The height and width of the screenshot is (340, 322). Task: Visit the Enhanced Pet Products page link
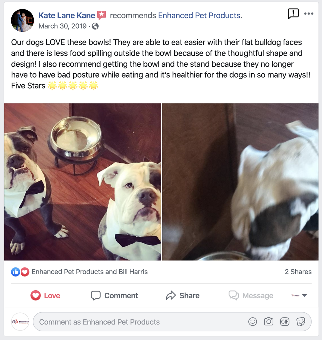200,15
